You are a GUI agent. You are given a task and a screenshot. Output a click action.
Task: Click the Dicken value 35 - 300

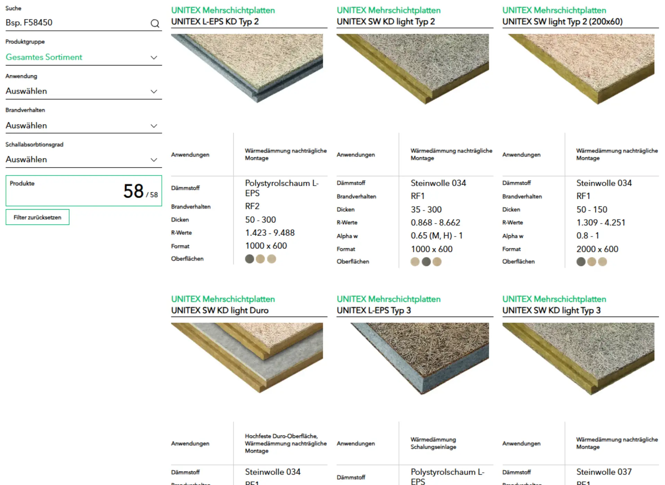coord(426,210)
